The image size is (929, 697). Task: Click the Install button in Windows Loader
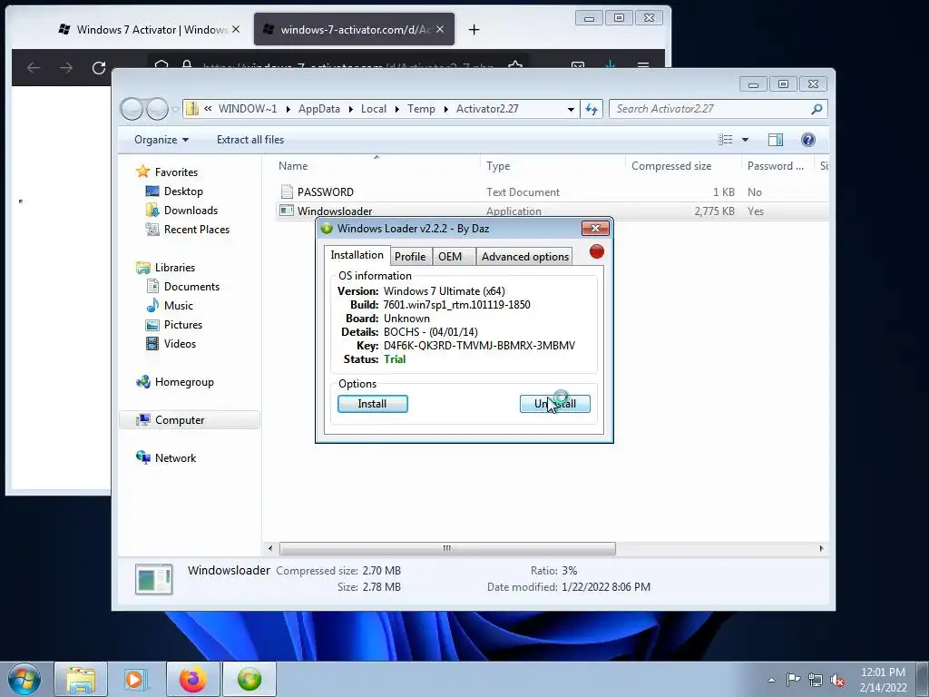pyautogui.click(x=372, y=404)
